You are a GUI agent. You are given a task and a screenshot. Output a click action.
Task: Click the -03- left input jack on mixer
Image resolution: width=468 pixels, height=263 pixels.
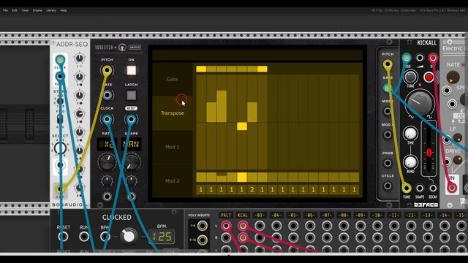click(260, 226)
